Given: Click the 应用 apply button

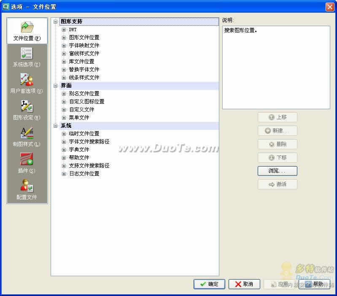Looking at the screenshot, I should 279,284.
